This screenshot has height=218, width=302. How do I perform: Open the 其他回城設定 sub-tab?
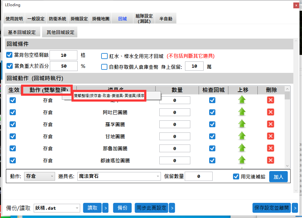click(x=60, y=32)
